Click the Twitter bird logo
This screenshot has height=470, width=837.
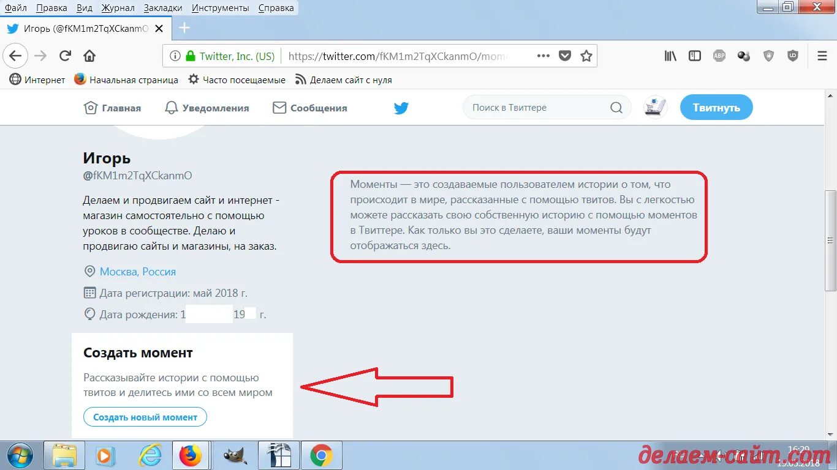coord(401,108)
